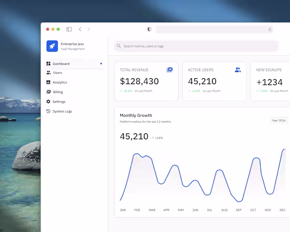Click the browser address bar field

pyautogui.click(x=215, y=29)
